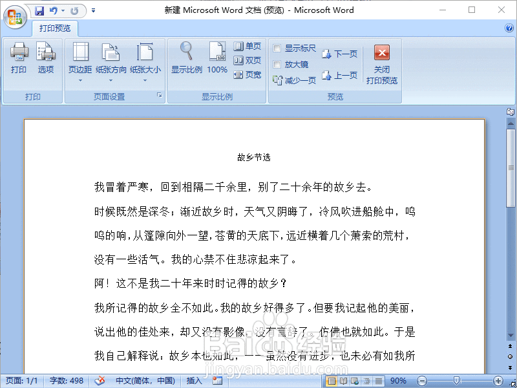Switch to One Page (单页) view
The width and height of the screenshot is (517, 388).
248,47
